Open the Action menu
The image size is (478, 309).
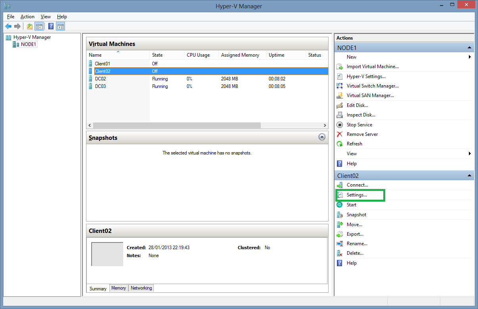[x=27, y=17]
